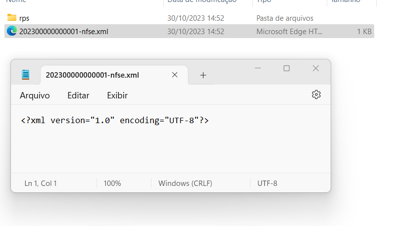
Task: Select the rps folder name in list
Action: click(x=24, y=18)
